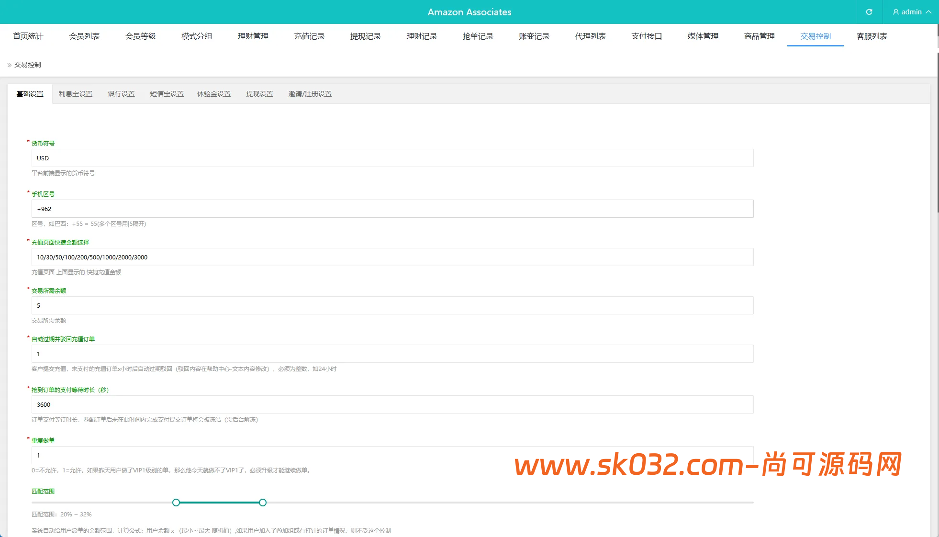939x537 pixels.
Task: Switch to the 利息宝设置 tab
Action: pyautogui.click(x=76, y=94)
